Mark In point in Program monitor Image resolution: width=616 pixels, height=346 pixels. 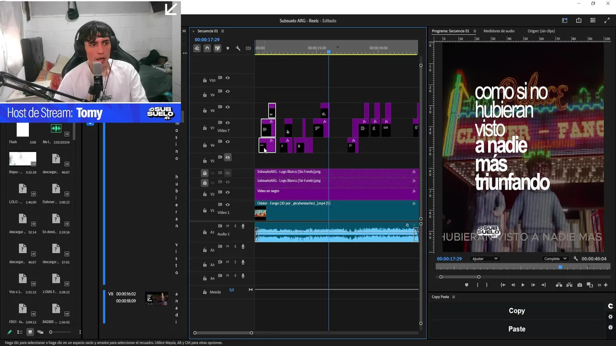coord(477,285)
